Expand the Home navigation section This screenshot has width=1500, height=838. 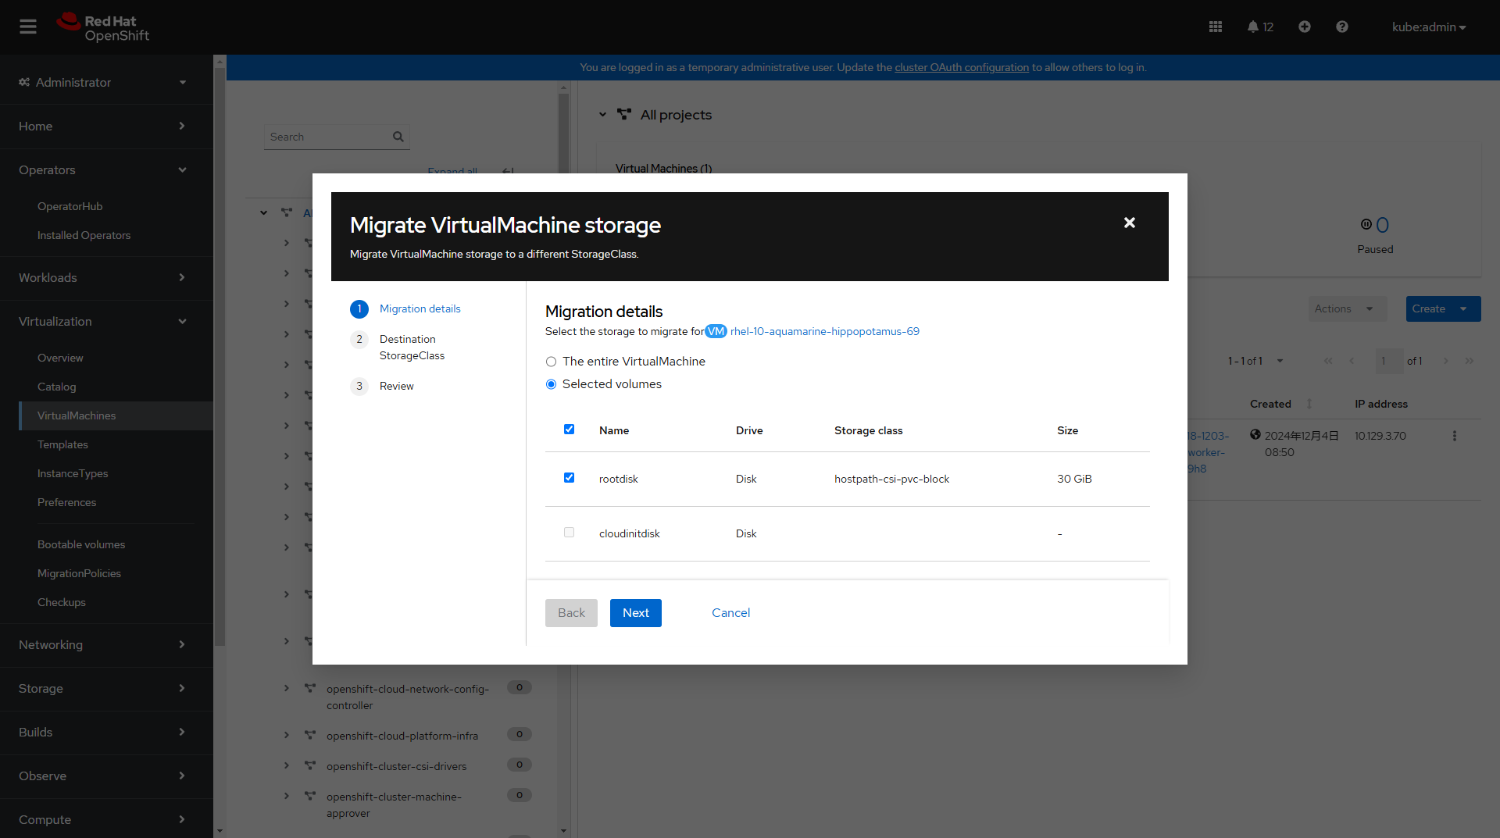[106, 126]
